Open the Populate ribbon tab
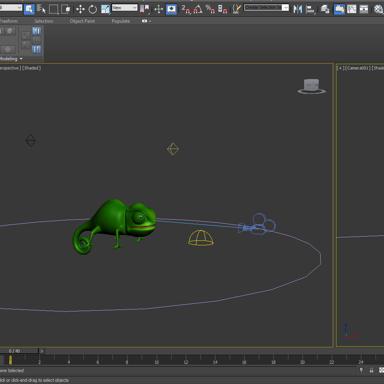This screenshot has width=384, height=384. click(x=121, y=21)
